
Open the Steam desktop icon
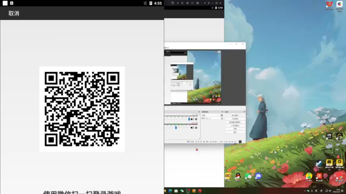[319, 164]
